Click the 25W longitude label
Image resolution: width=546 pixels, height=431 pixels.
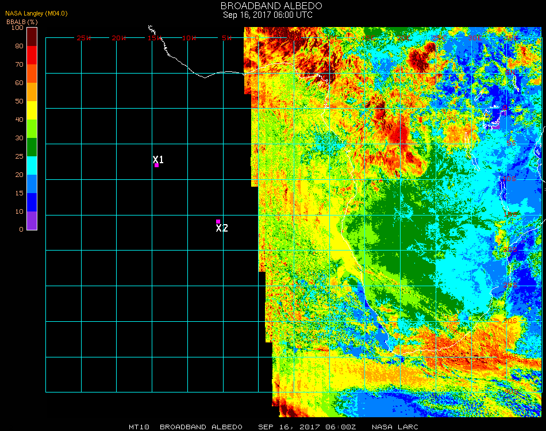click(x=84, y=38)
